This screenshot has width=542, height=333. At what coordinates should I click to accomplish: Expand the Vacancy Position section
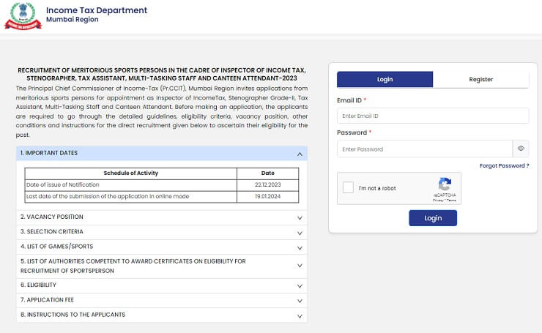(x=162, y=217)
